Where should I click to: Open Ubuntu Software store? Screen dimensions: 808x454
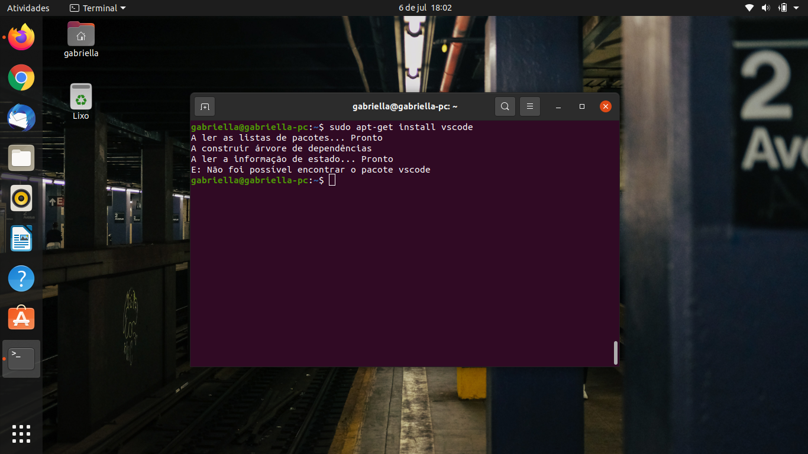tap(21, 318)
